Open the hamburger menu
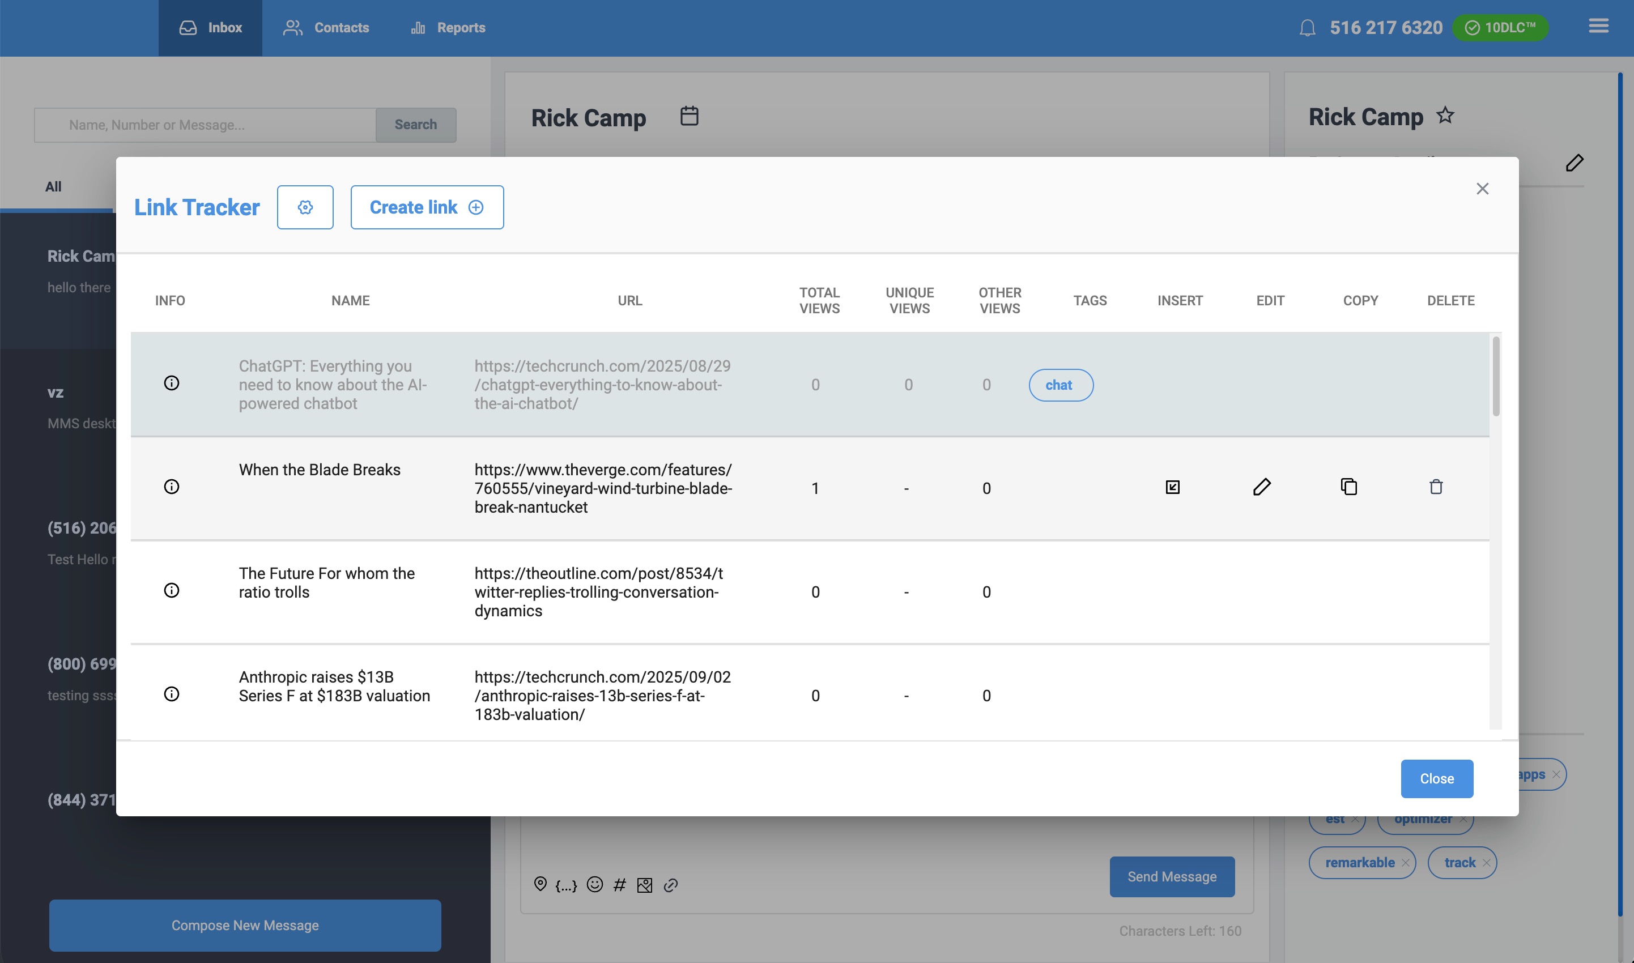This screenshot has width=1634, height=963. point(1598,26)
